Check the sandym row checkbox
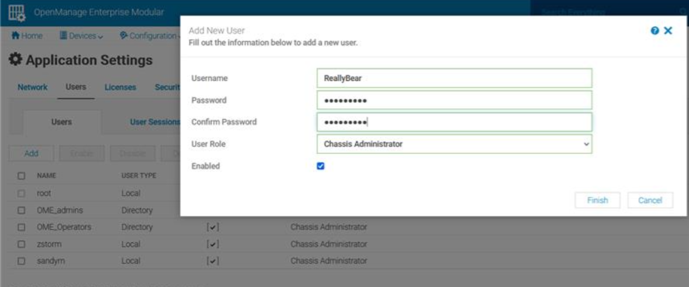689x287 pixels. click(x=22, y=260)
